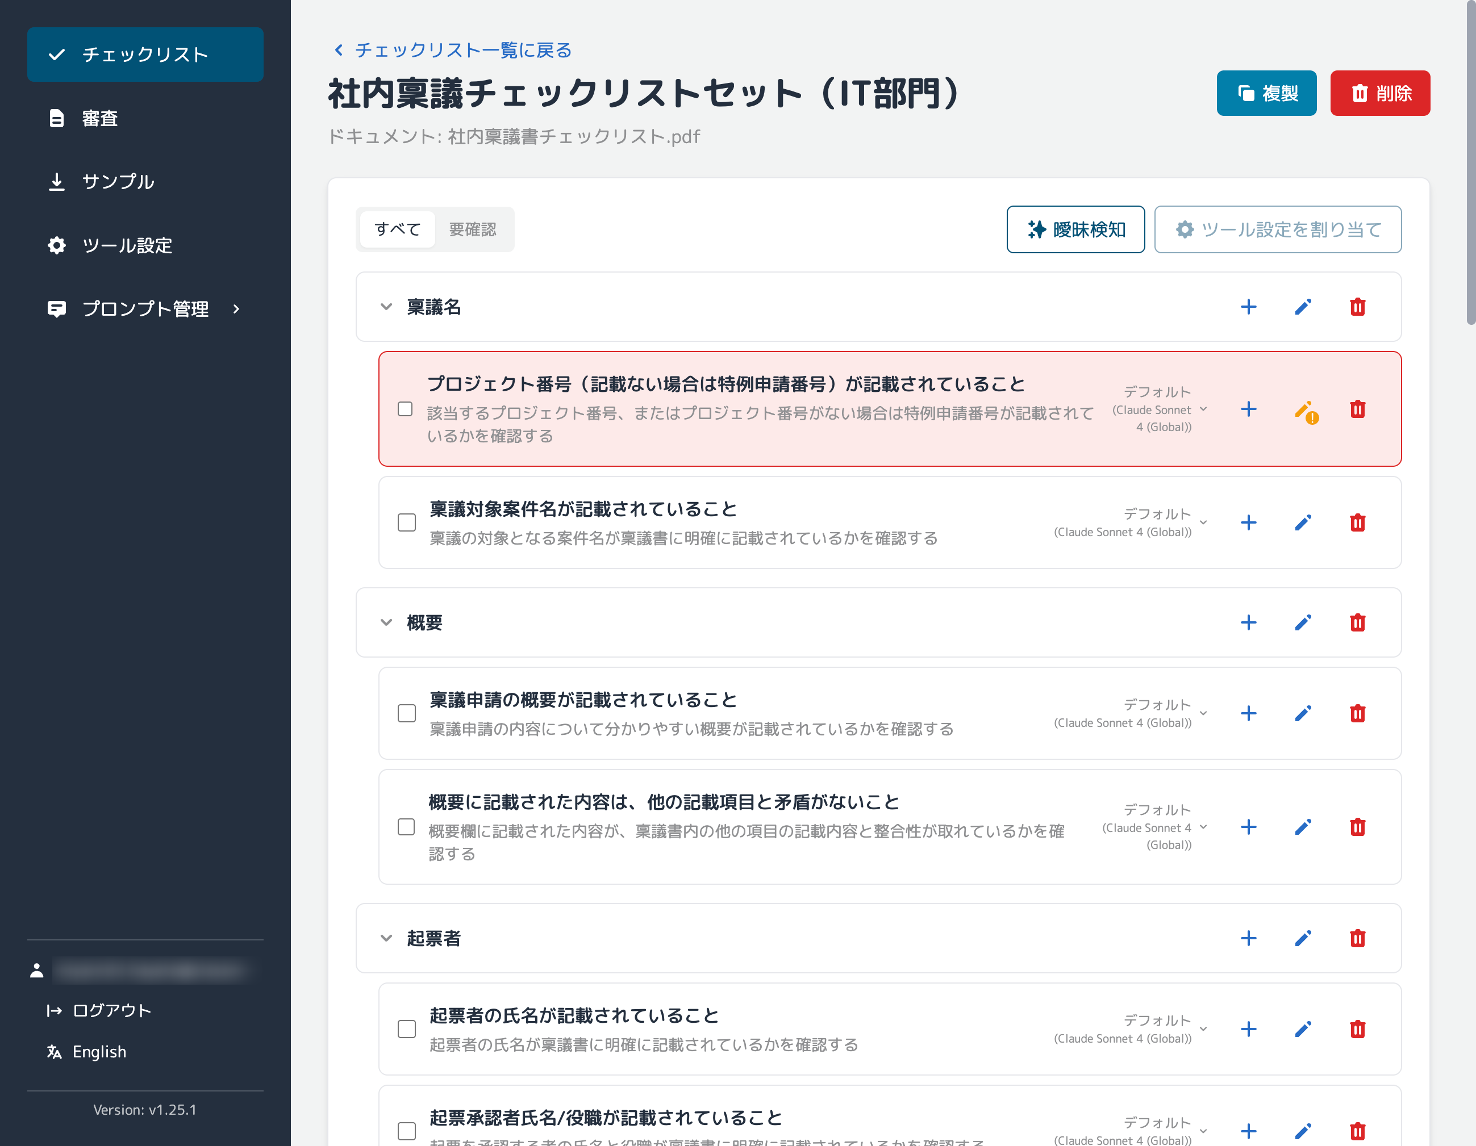1476x1146 pixels.
Task: Delete the 稟議対象案件名 check item
Action: (x=1357, y=522)
